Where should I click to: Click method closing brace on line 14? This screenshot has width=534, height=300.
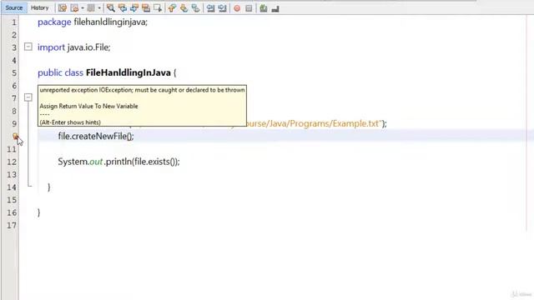[49, 187]
